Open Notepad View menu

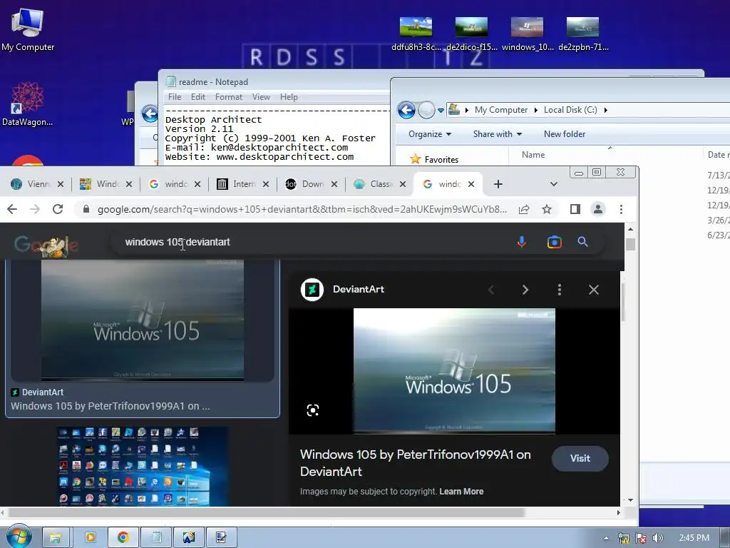[x=261, y=97]
